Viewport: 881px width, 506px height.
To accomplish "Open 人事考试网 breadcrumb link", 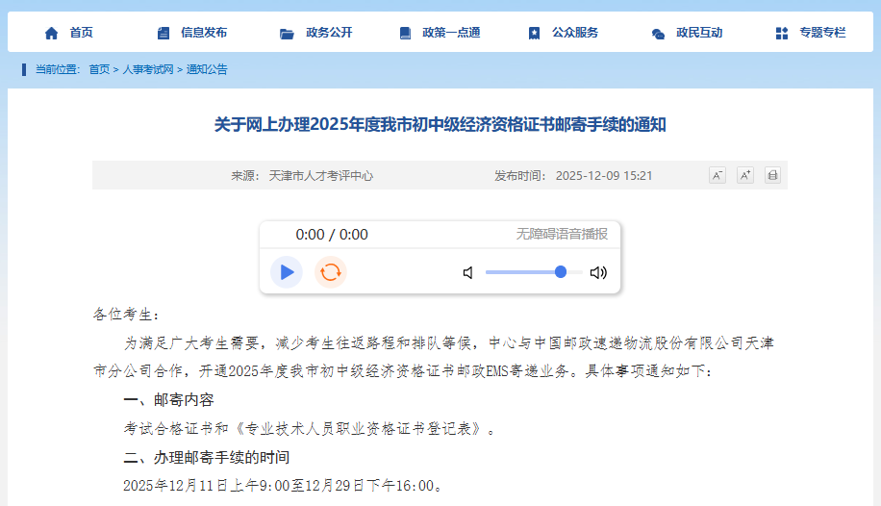I will (147, 69).
